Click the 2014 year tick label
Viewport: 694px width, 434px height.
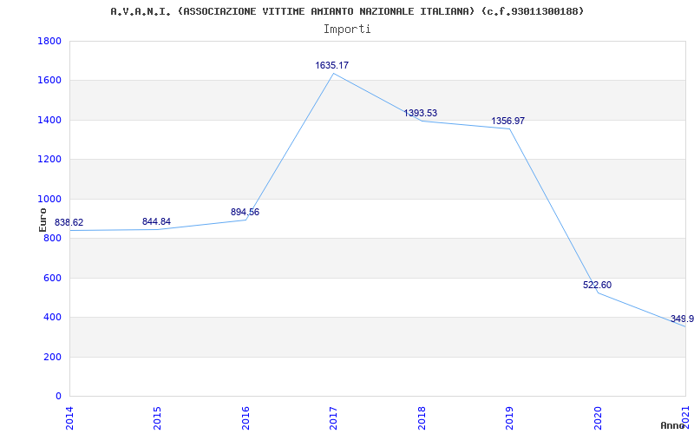(x=70, y=418)
